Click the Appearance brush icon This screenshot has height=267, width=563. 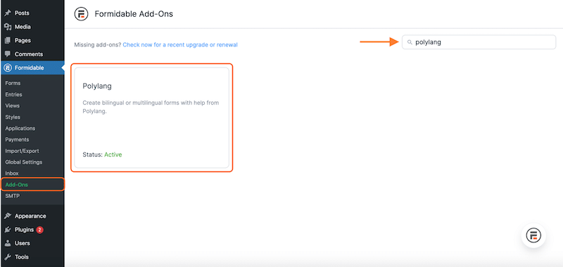(x=8, y=216)
